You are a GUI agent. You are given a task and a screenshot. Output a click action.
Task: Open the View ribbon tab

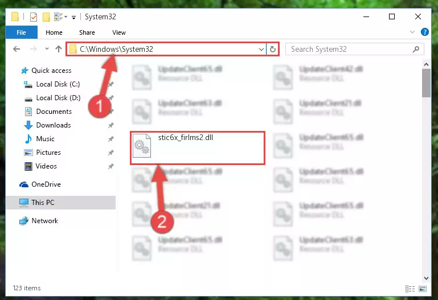[x=118, y=32]
